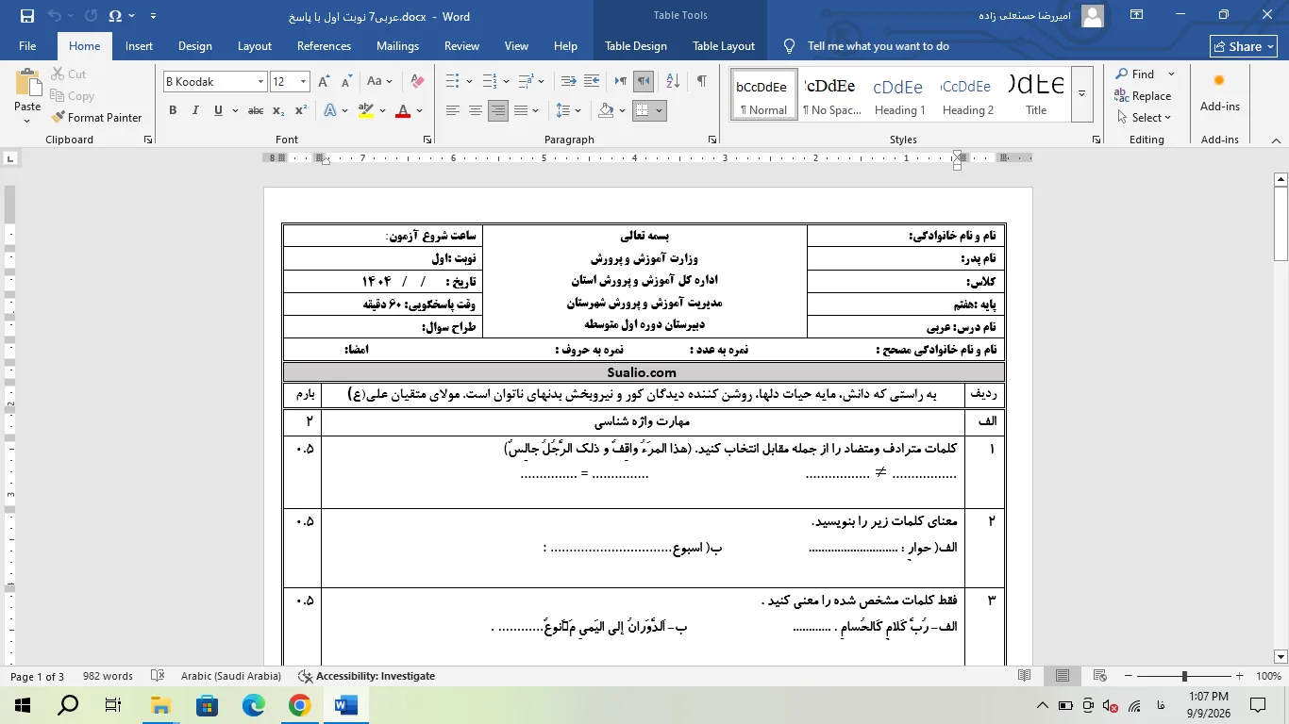This screenshot has height=724, width=1289.
Task: Open Chrome from the taskbar
Action: pyautogui.click(x=300, y=705)
